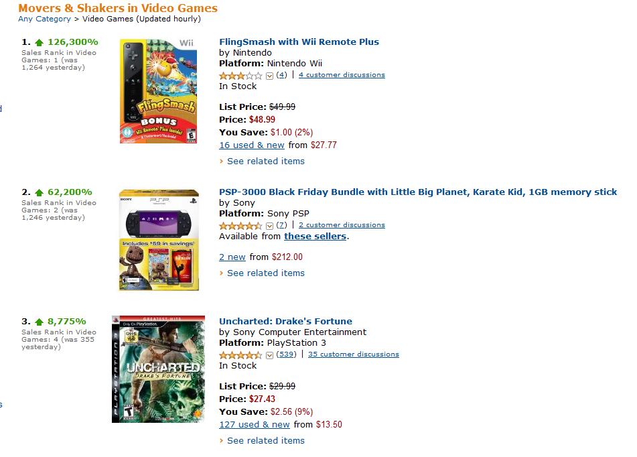Open FlingSmash star rating dropdown arrow

coord(269,75)
